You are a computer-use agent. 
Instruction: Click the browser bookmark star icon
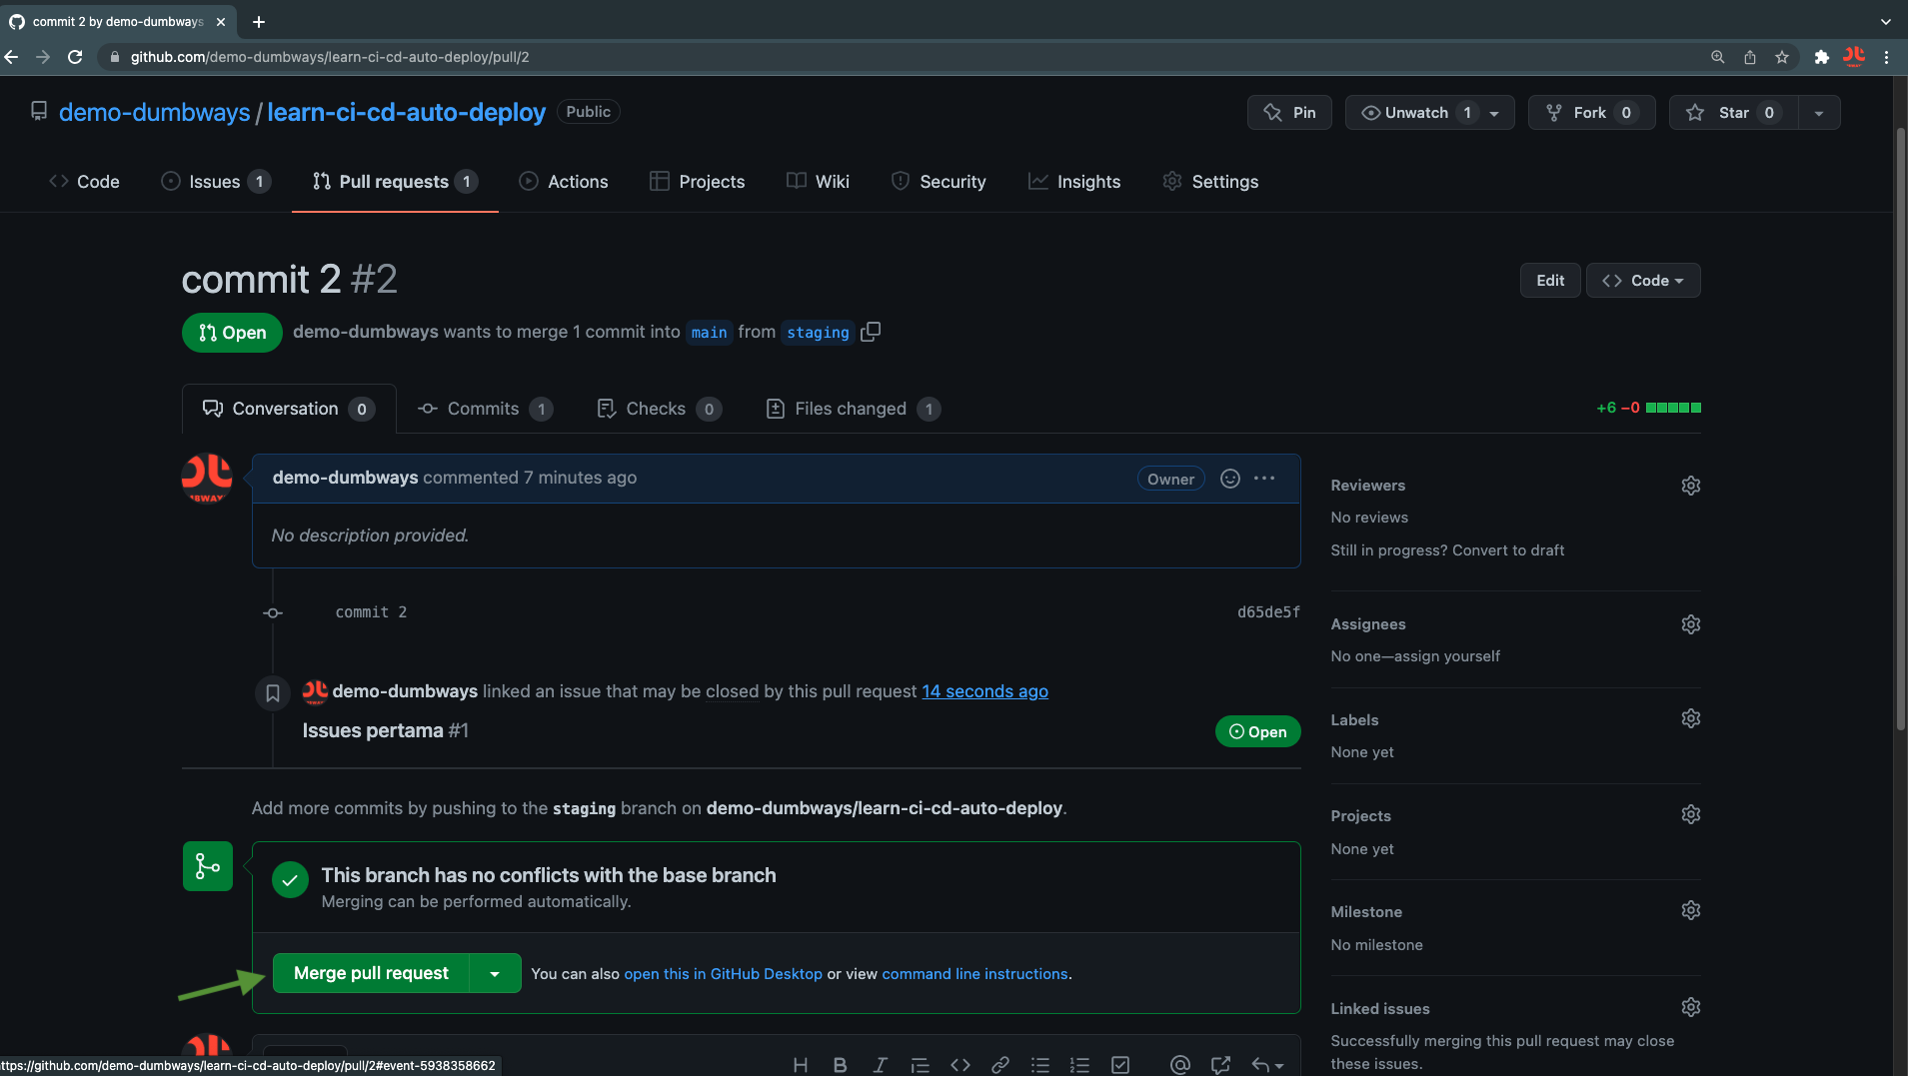click(1782, 57)
